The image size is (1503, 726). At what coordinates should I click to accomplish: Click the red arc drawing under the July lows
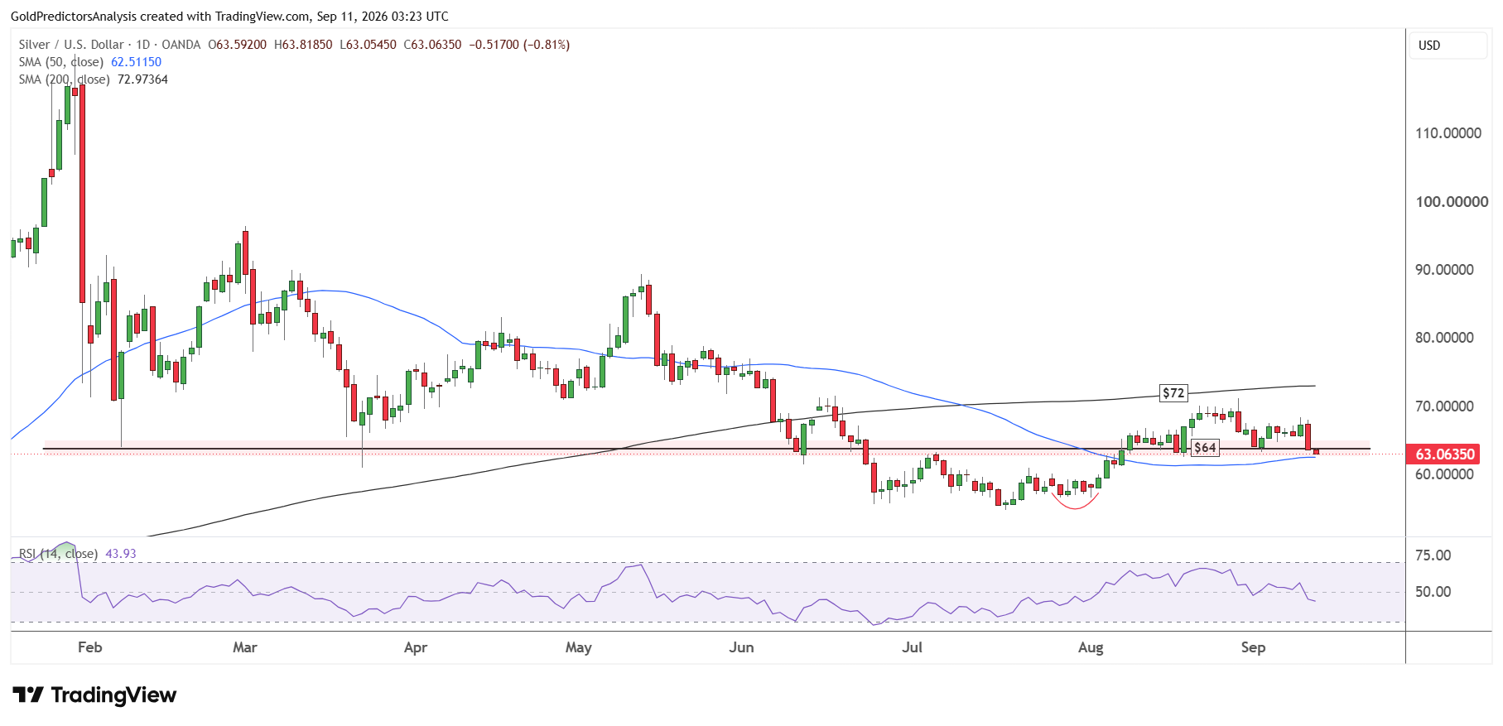[1075, 501]
